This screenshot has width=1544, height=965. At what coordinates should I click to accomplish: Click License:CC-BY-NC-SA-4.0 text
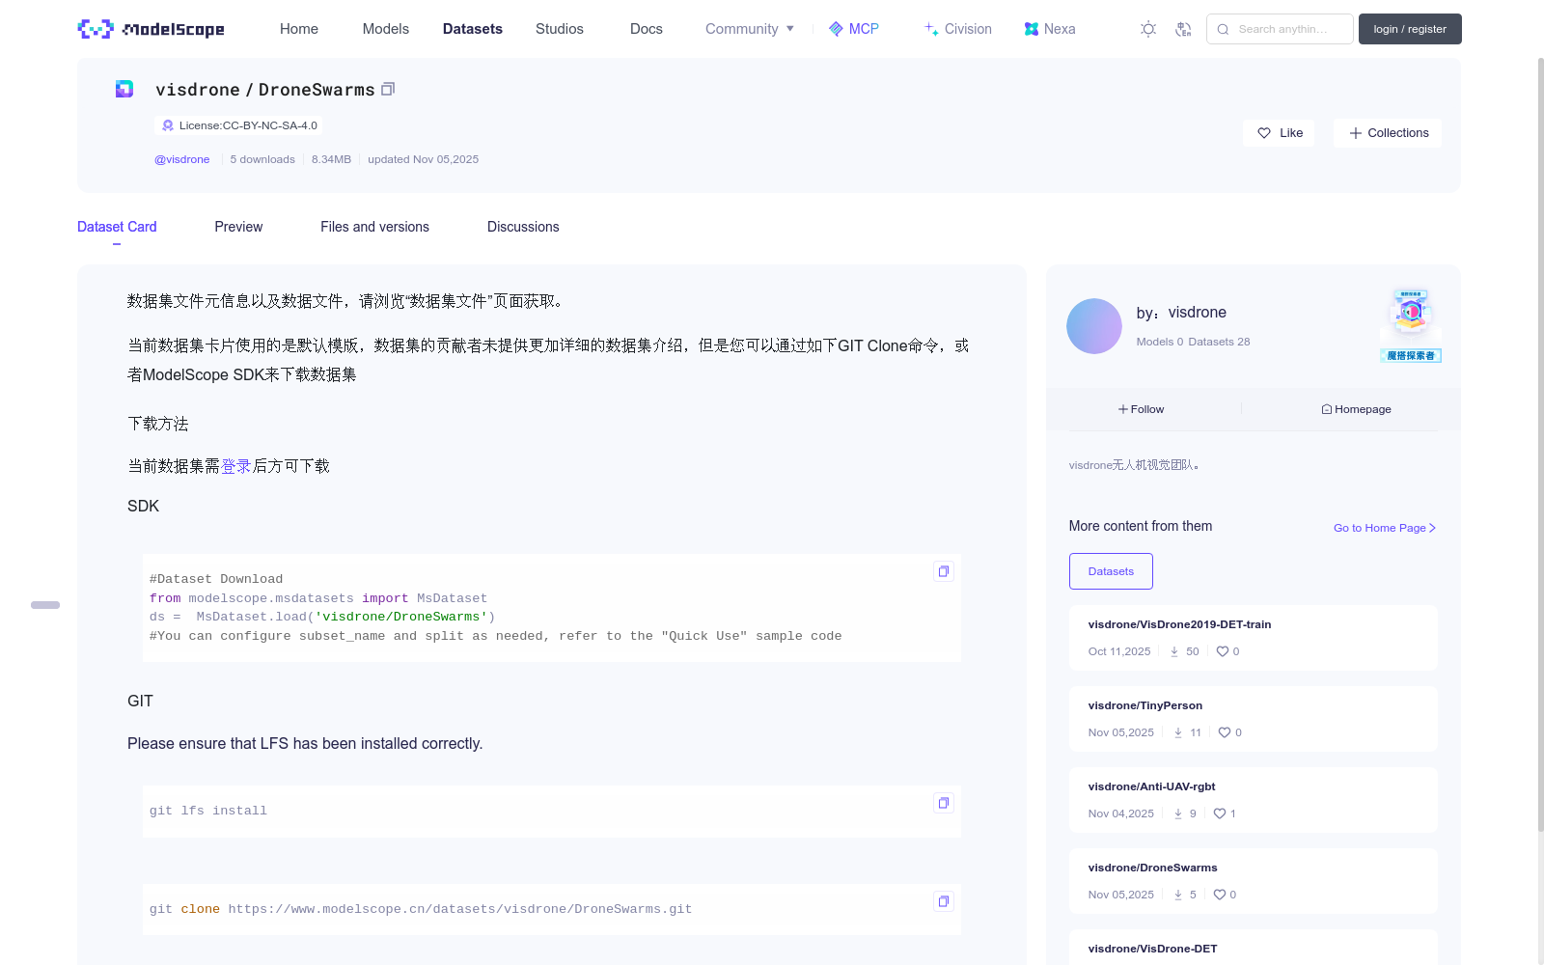pos(248,125)
